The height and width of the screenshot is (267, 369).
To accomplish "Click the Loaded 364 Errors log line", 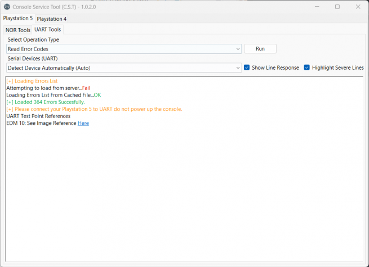I will [46, 102].
